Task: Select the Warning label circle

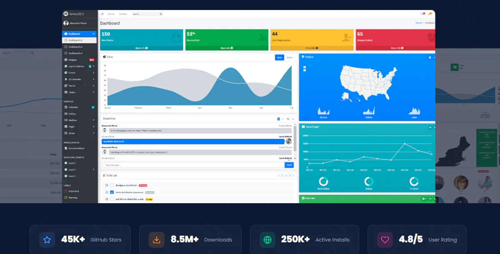Action: [x=65, y=198]
